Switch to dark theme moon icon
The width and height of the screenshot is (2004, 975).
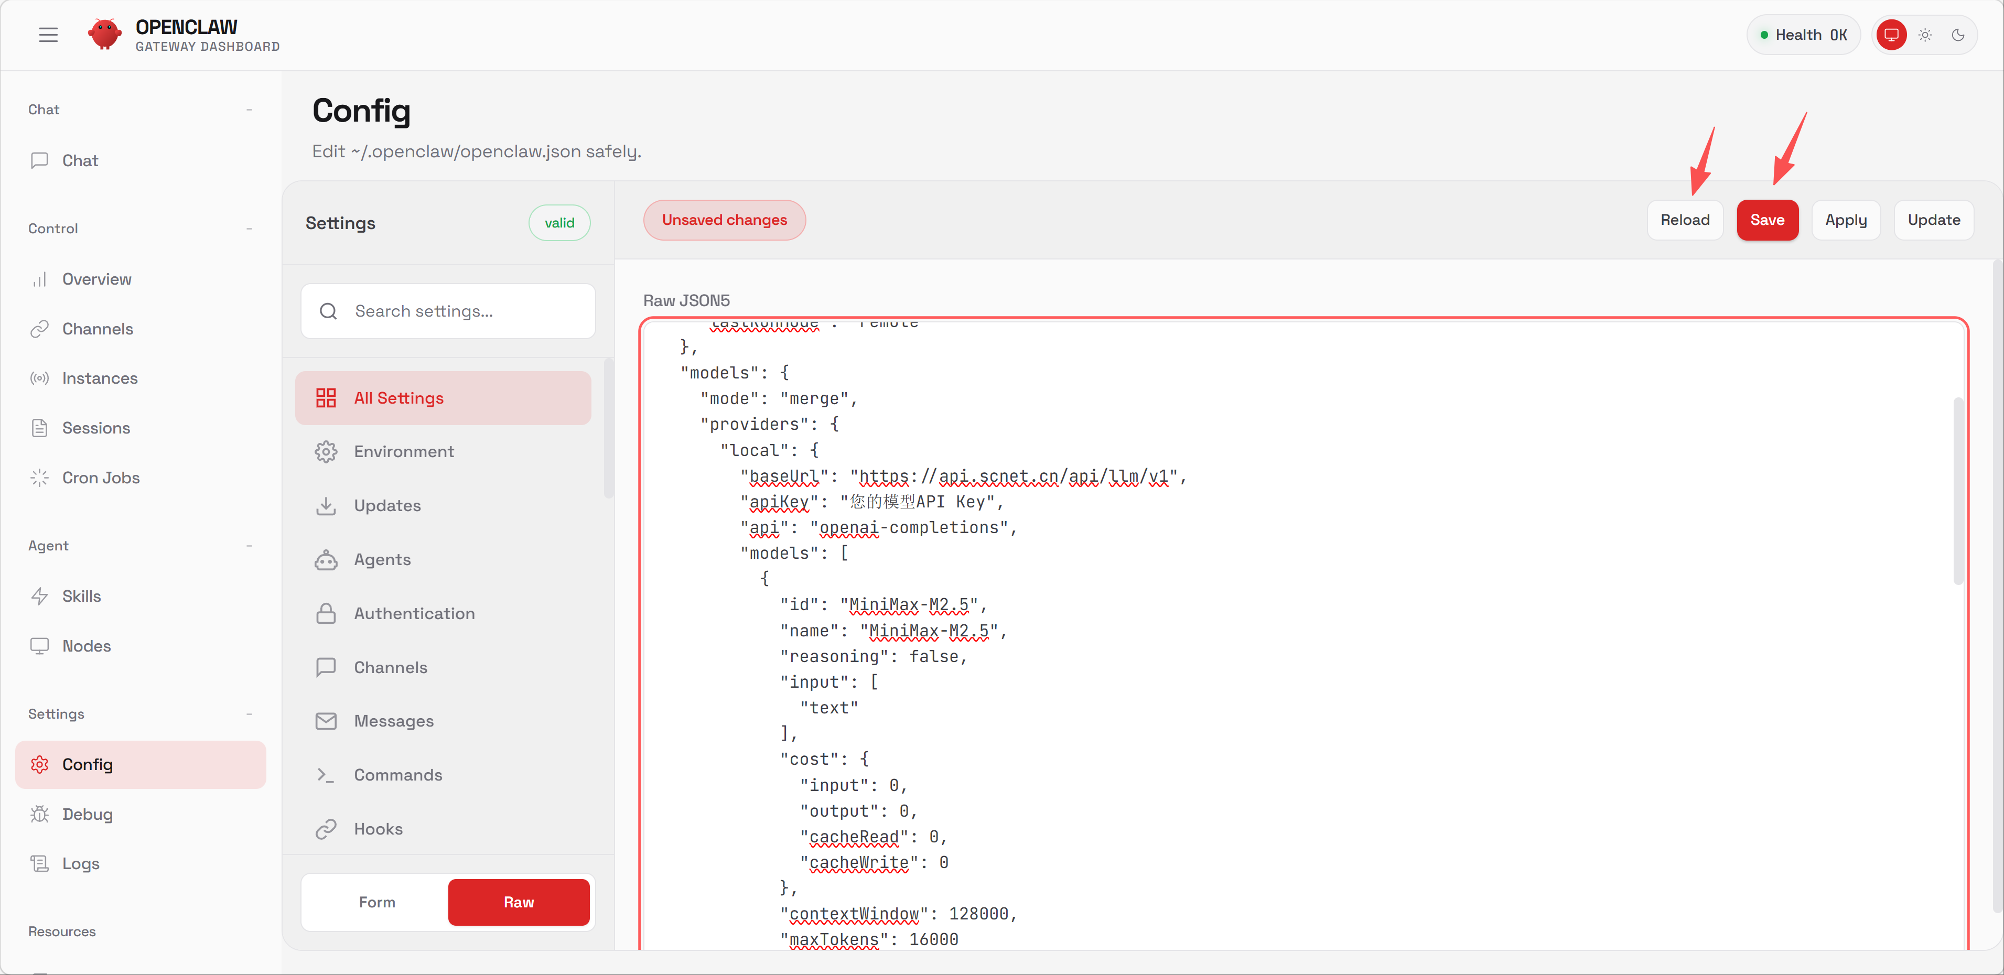point(1958,35)
